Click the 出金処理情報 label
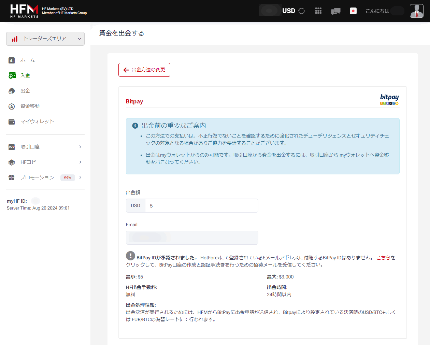 tap(141, 305)
